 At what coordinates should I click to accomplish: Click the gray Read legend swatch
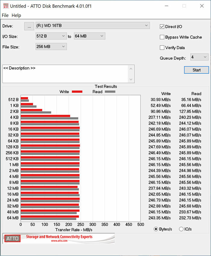coord(110,92)
